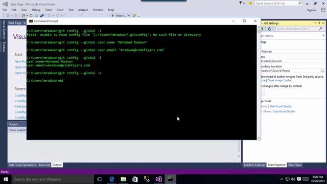
Task: Select the Team Explorer tab
Action: [276, 165]
